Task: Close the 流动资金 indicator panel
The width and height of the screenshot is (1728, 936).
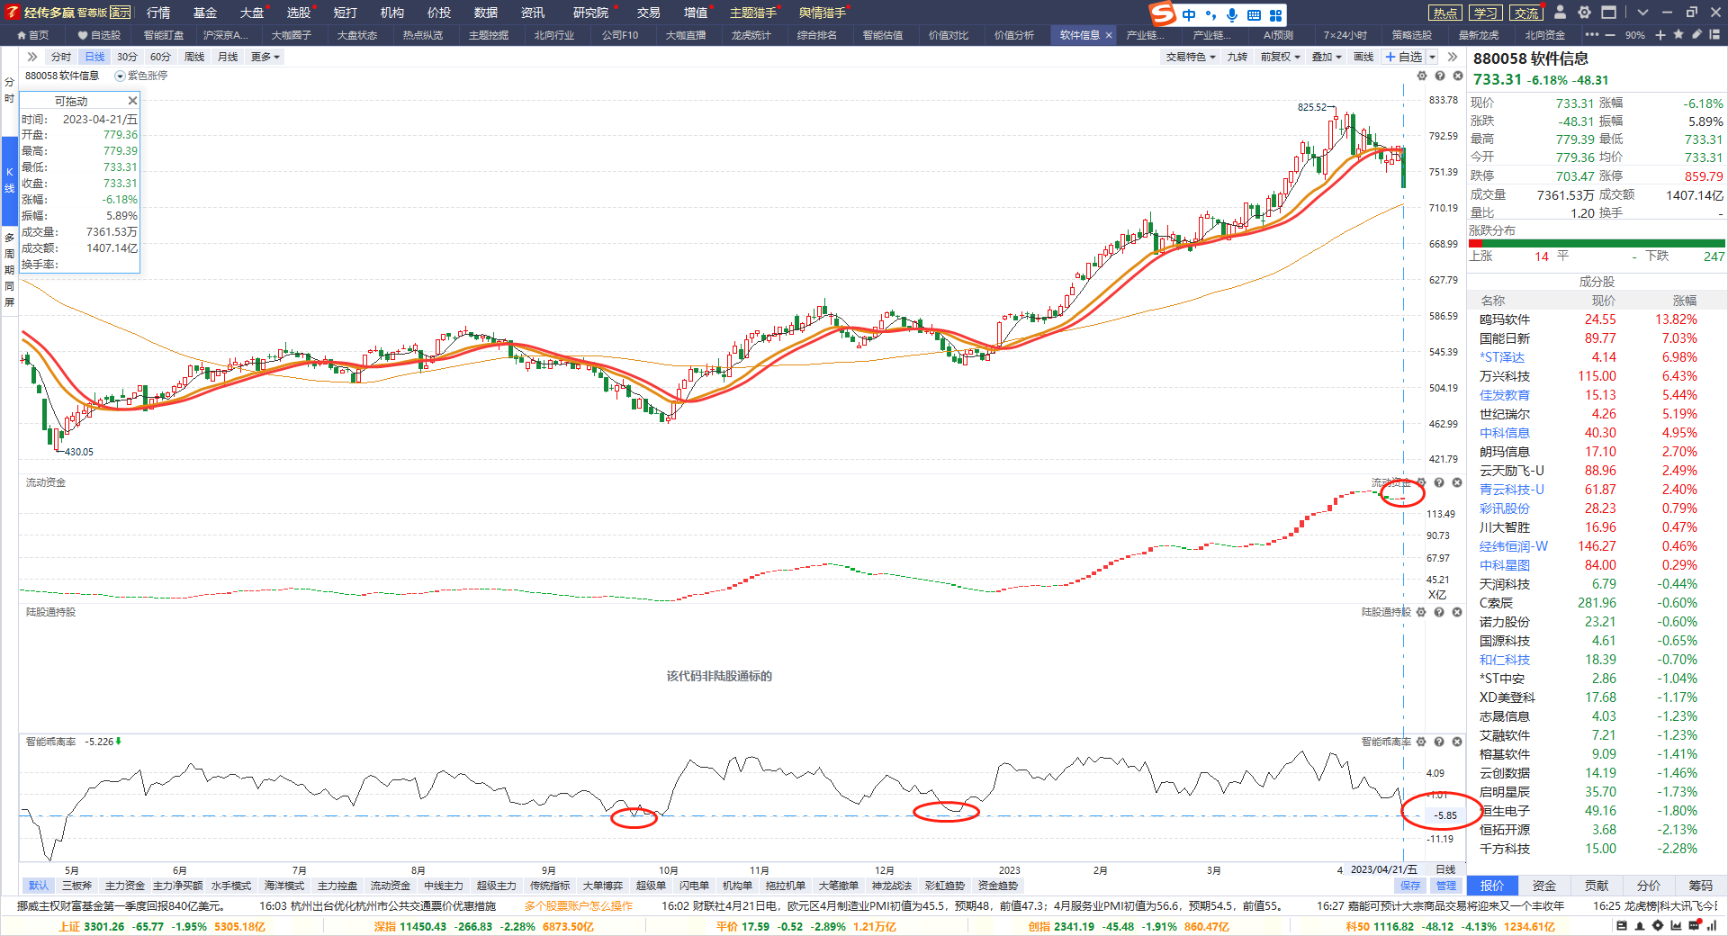Action: (1457, 483)
